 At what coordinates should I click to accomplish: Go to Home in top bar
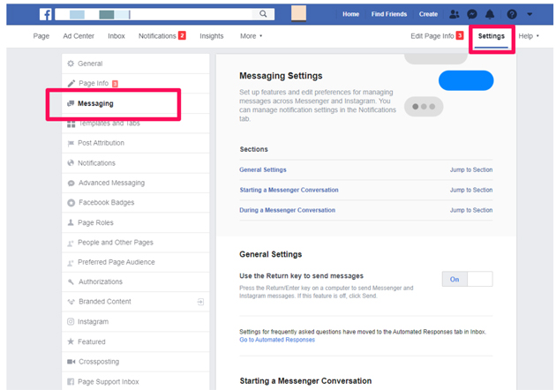(x=350, y=14)
